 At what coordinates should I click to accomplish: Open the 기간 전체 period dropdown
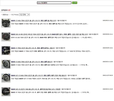(x=24, y=15)
